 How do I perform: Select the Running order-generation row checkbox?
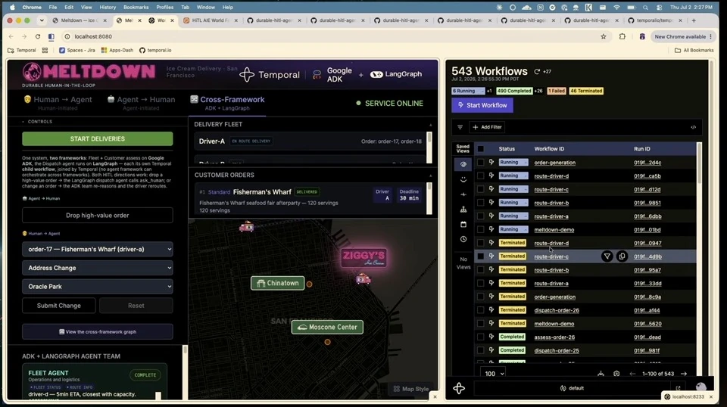point(481,163)
